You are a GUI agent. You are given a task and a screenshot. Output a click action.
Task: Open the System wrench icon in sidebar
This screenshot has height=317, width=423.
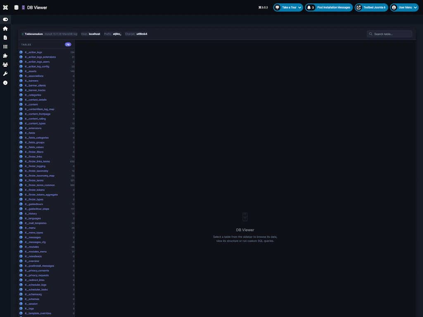5,74
